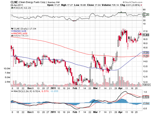151x114 pixels.
Task: Click the High 17.27 value
Action: tap(67, 5)
